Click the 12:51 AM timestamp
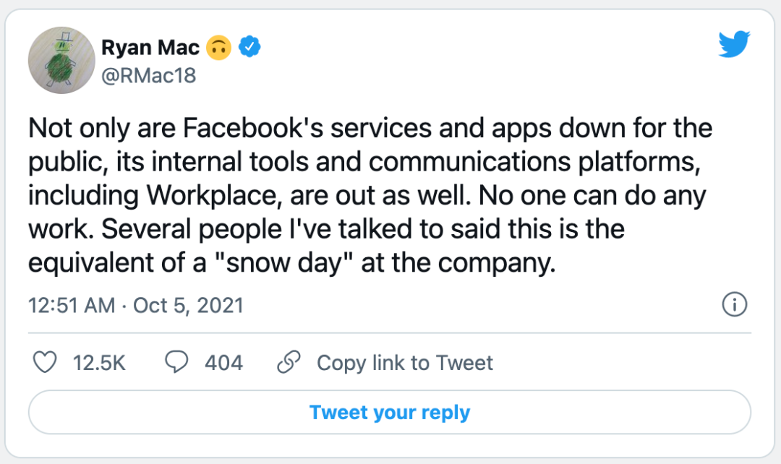 point(71,305)
